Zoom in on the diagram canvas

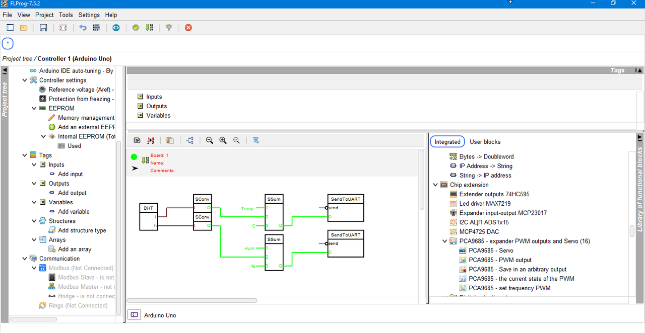[x=223, y=140]
